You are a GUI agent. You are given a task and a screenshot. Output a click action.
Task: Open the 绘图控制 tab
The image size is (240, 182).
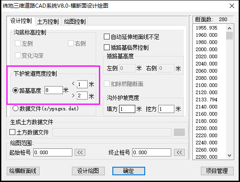point(75,22)
